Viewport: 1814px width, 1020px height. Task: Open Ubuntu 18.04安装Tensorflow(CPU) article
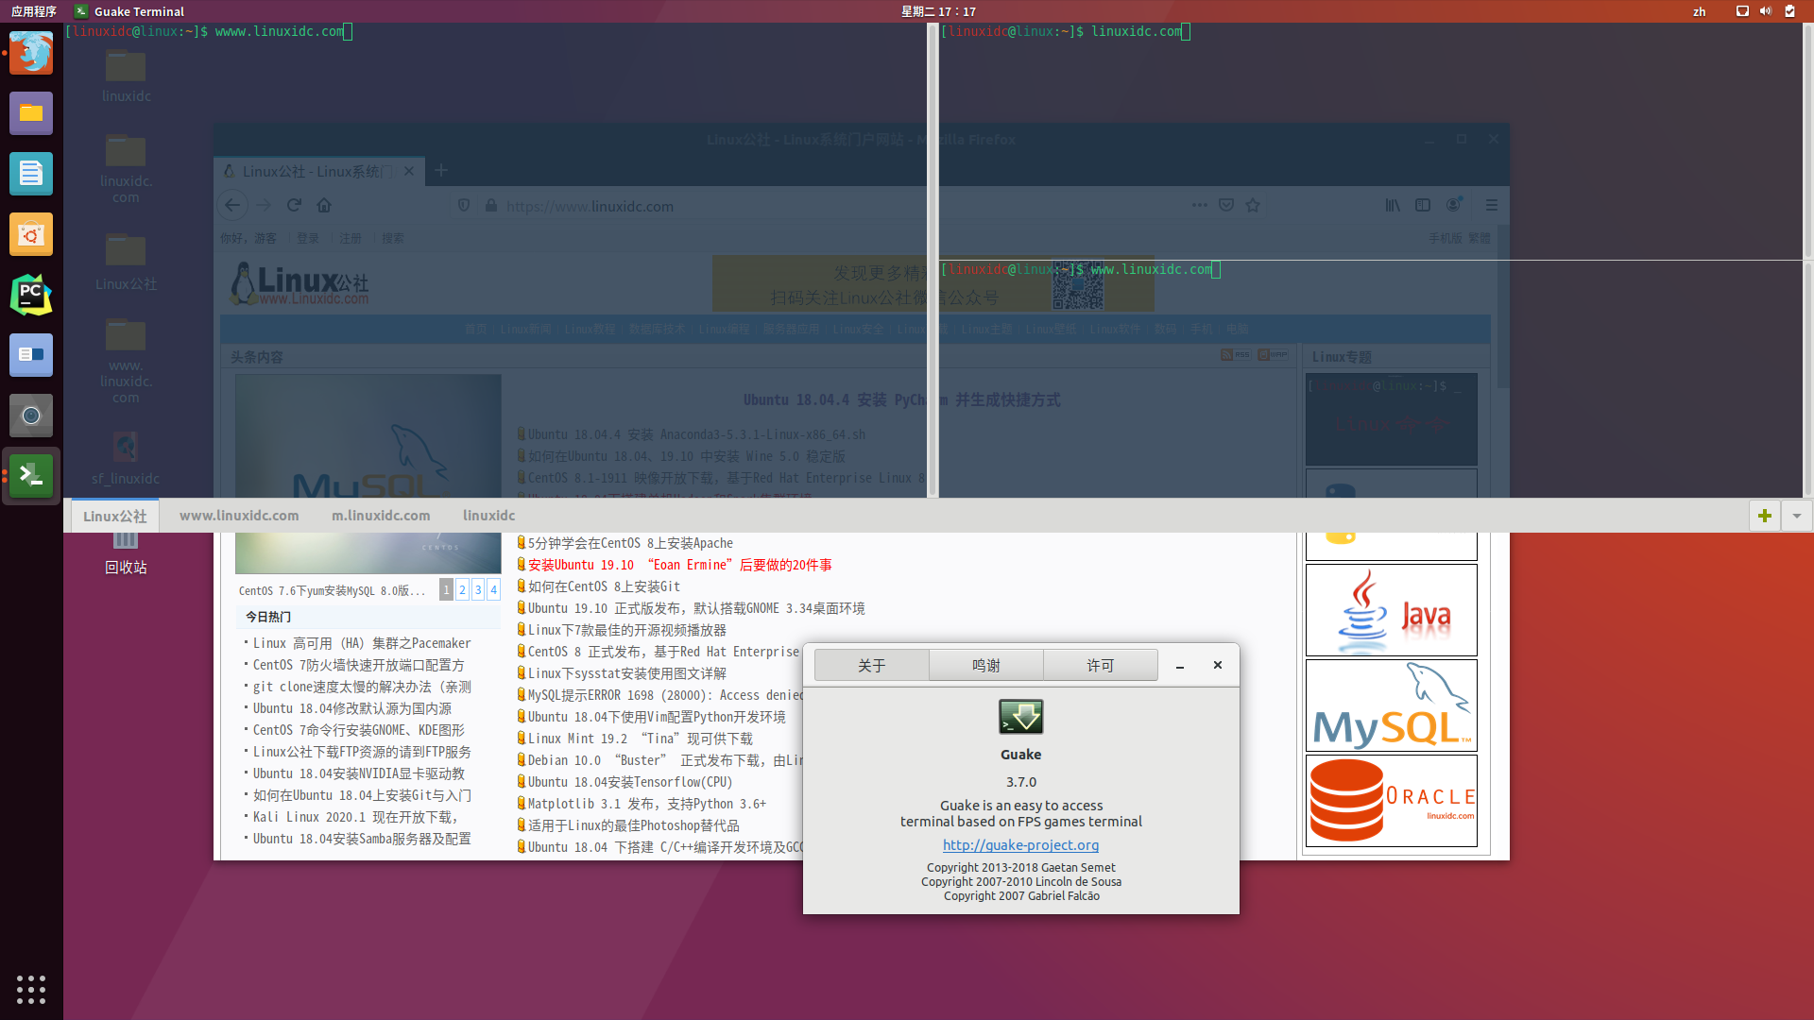click(x=630, y=782)
